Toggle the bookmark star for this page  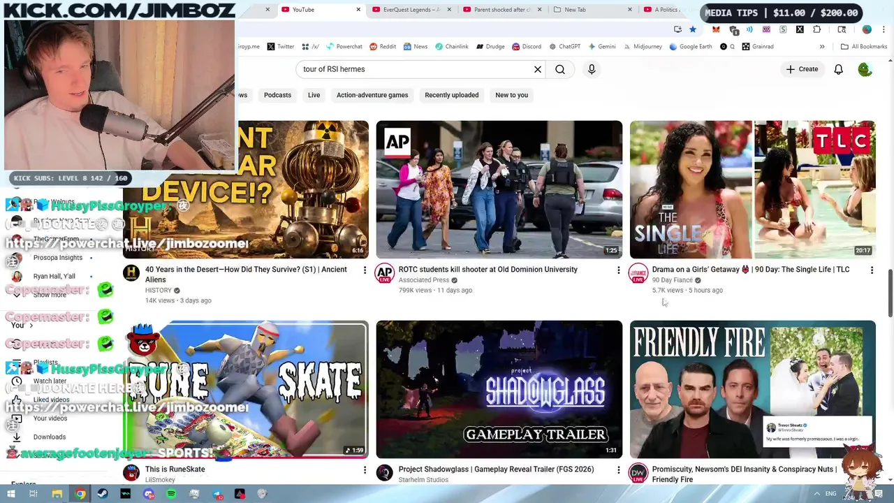[x=693, y=29]
